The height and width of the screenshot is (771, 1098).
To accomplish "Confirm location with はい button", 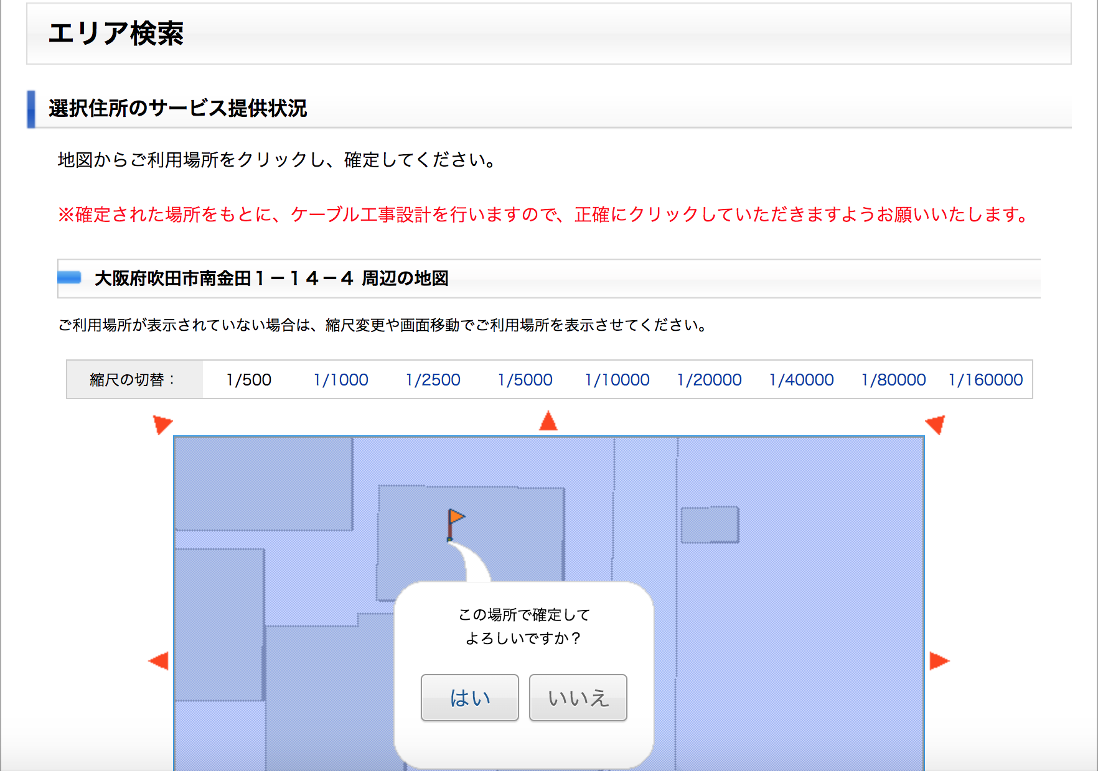I will point(470,698).
